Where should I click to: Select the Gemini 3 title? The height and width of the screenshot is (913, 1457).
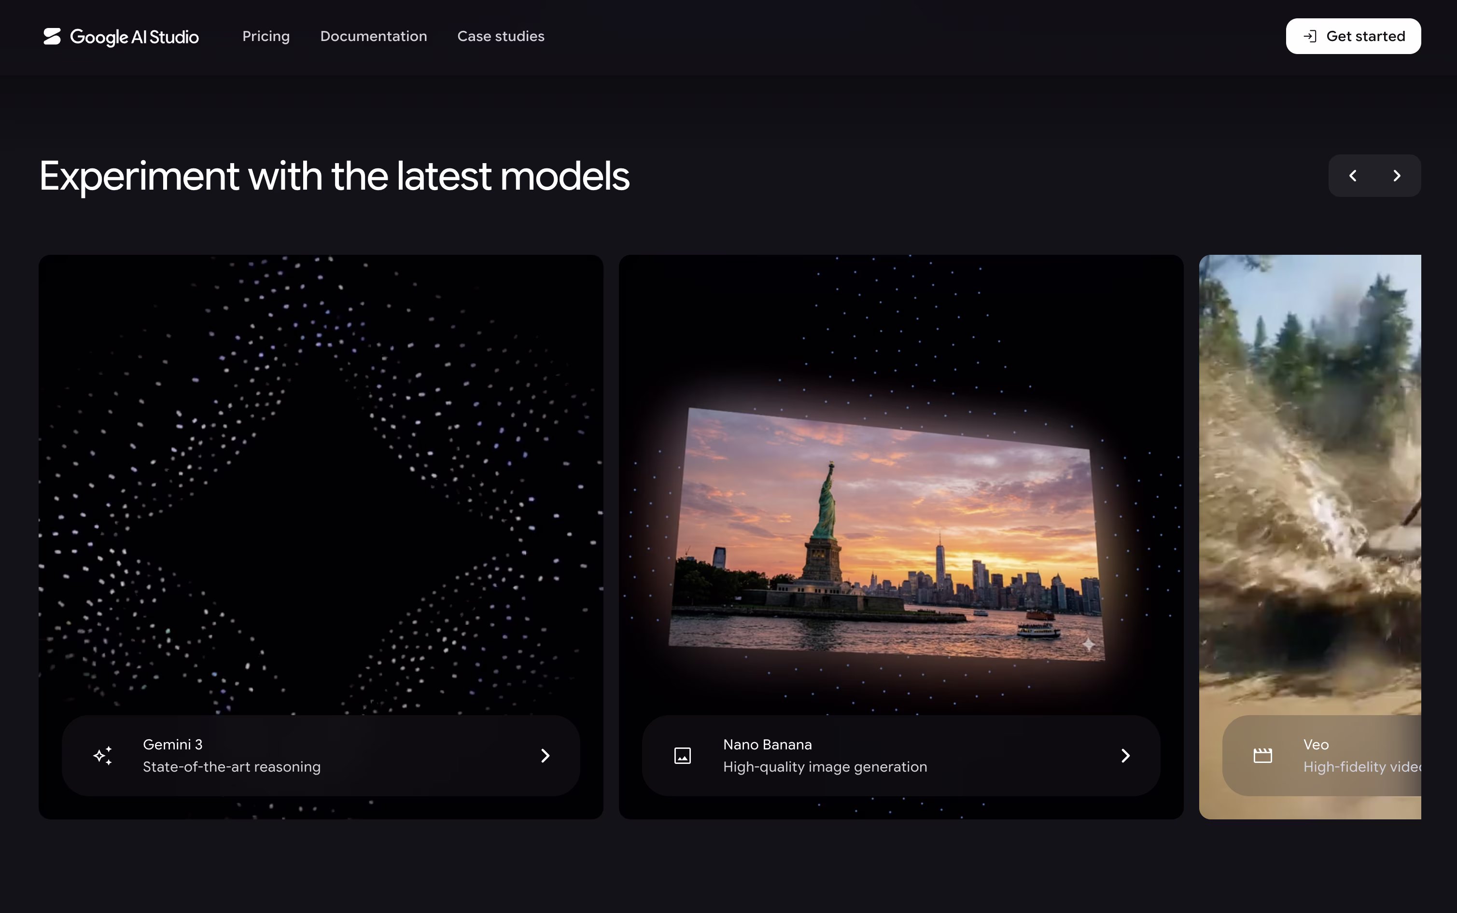tap(173, 745)
